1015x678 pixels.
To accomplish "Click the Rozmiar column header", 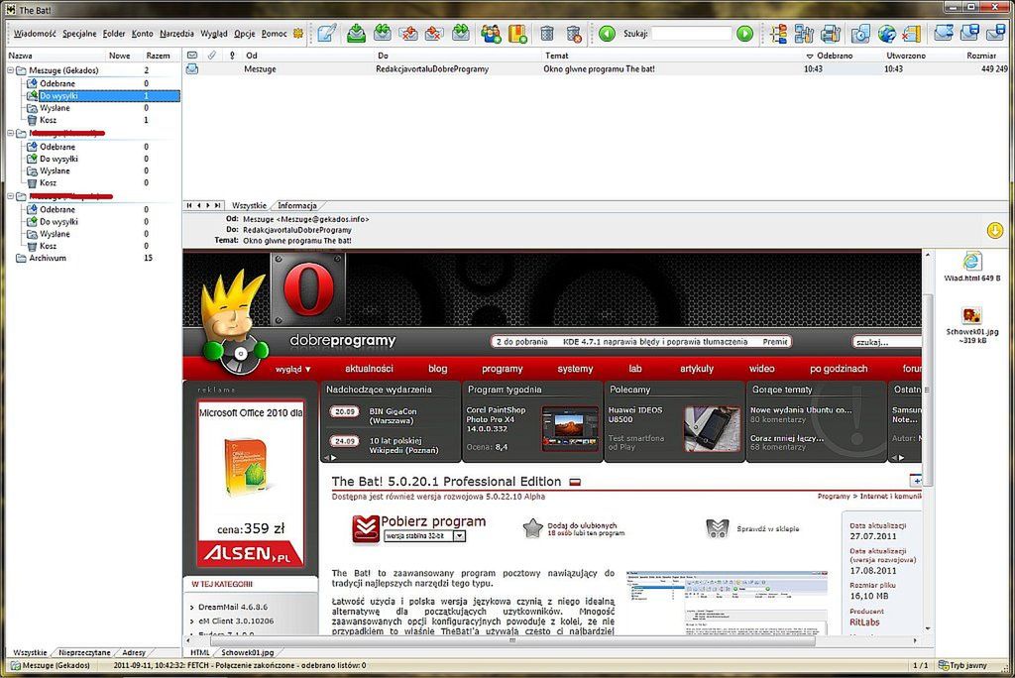I will coord(981,56).
